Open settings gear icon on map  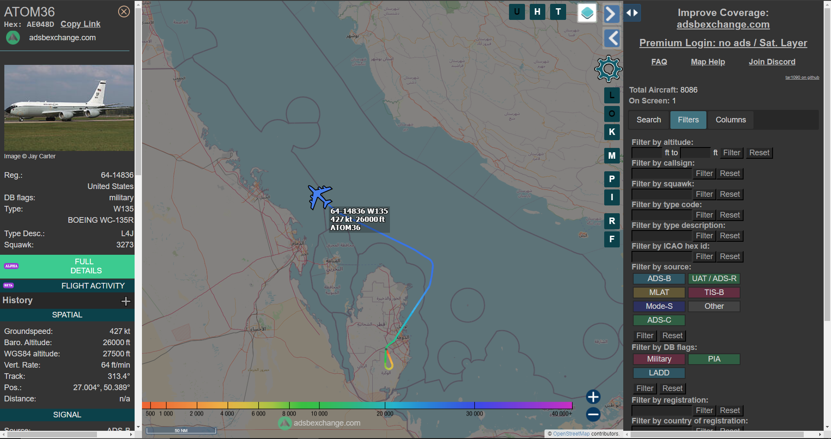(x=609, y=69)
